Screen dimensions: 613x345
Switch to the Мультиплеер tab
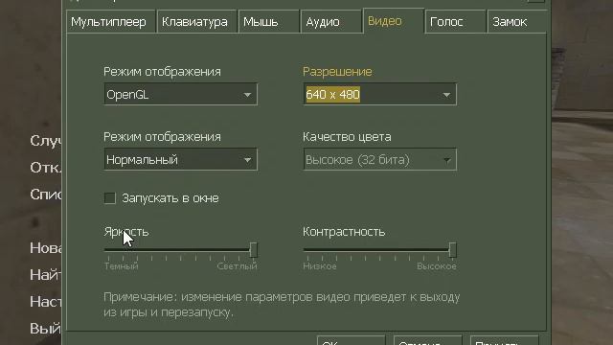[111, 22]
